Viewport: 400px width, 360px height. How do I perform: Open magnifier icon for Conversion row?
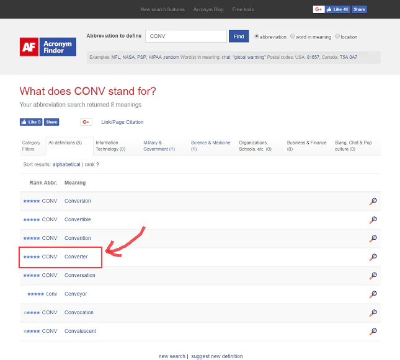pyautogui.click(x=373, y=201)
